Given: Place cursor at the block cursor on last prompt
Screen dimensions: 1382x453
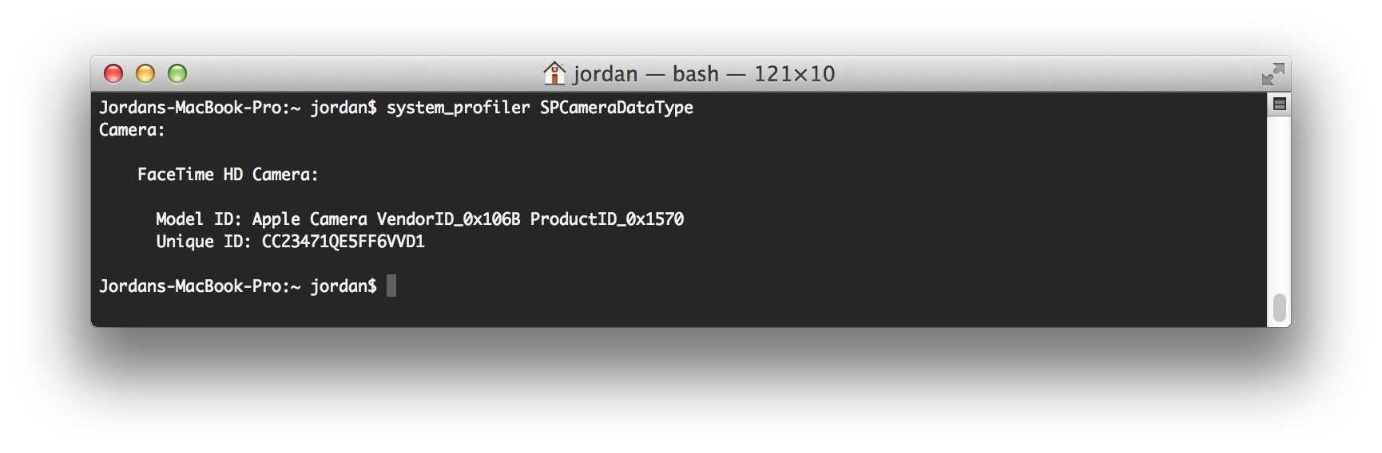Looking at the screenshot, I should (391, 286).
